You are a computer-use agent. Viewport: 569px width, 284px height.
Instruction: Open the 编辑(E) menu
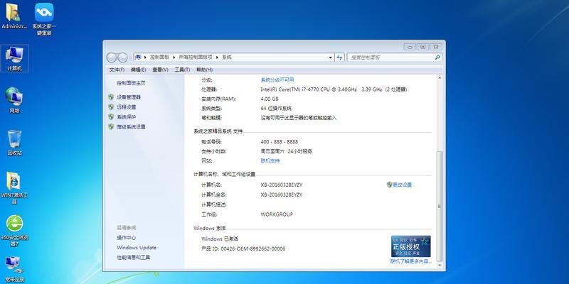[x=138, y=70]
